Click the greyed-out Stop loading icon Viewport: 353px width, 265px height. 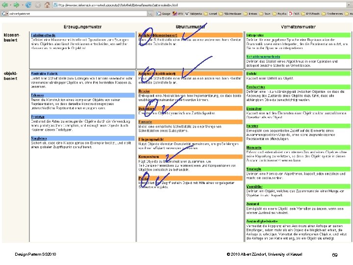point(38,5)
